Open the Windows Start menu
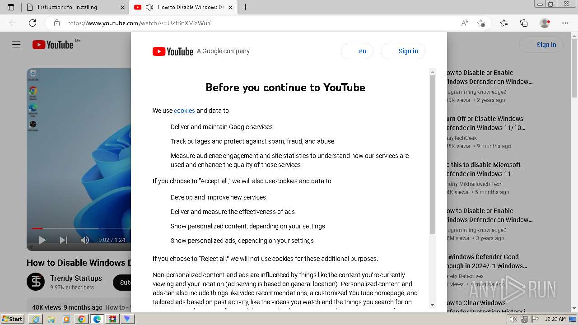The height and width of the screenshot is (325, 578). 12,319
